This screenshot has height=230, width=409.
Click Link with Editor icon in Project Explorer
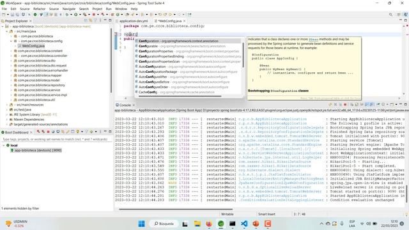click(x=90, y=20)
